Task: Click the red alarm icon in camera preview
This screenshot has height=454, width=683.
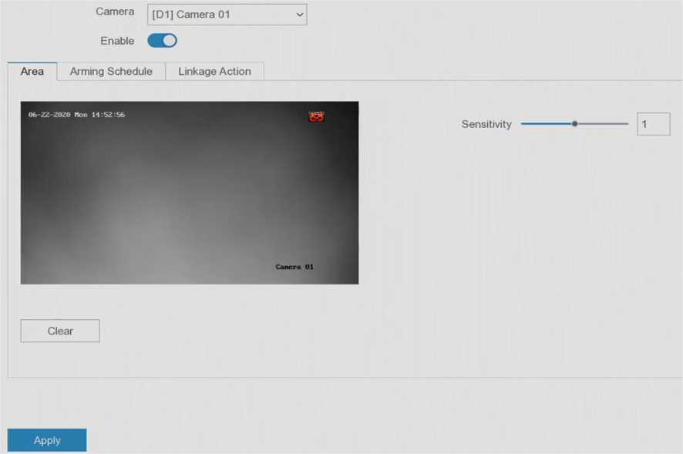Action: click(316, 117)
